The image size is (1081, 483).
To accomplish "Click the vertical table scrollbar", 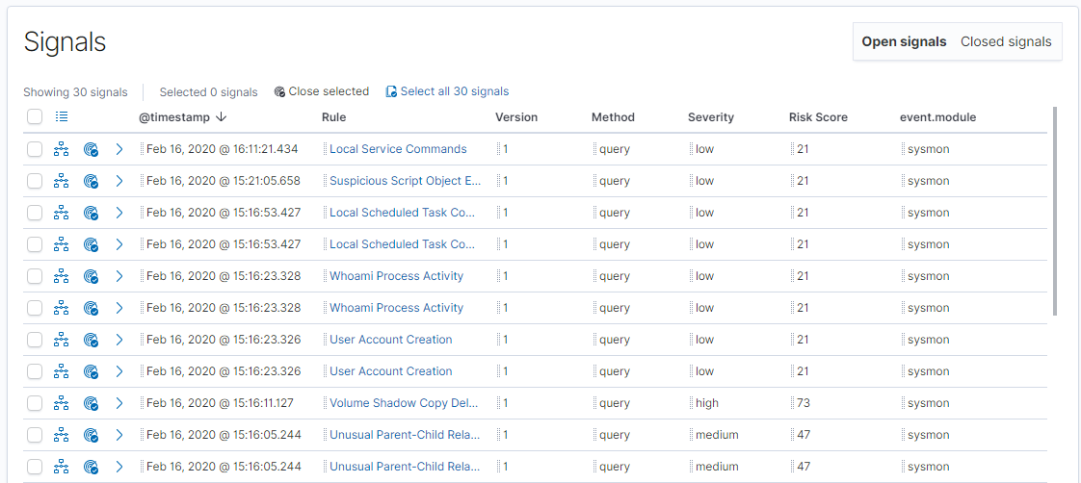I will pyautogui.click(x=1055, y=212).
